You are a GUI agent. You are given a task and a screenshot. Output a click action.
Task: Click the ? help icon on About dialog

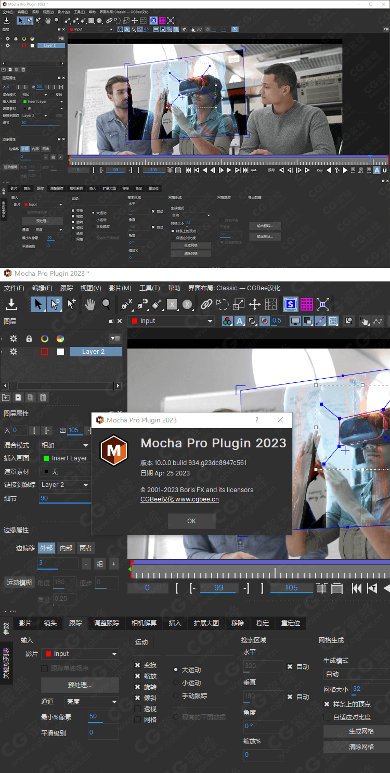(256, 420)
